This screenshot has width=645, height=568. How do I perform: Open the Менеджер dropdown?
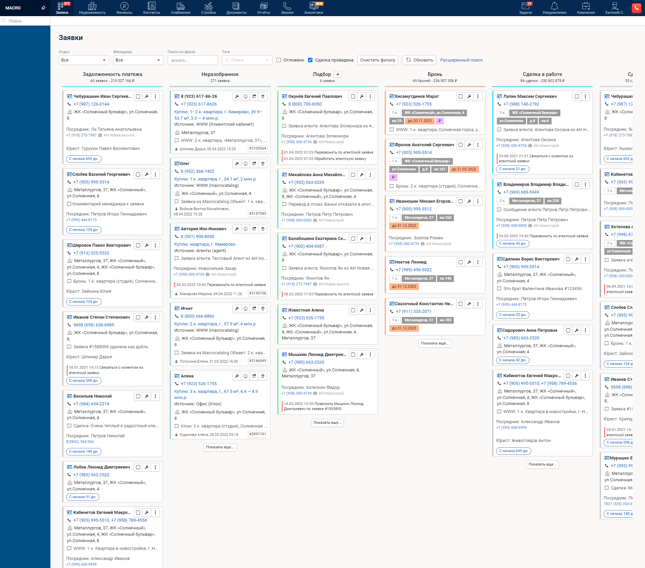(x=138, y=60)
